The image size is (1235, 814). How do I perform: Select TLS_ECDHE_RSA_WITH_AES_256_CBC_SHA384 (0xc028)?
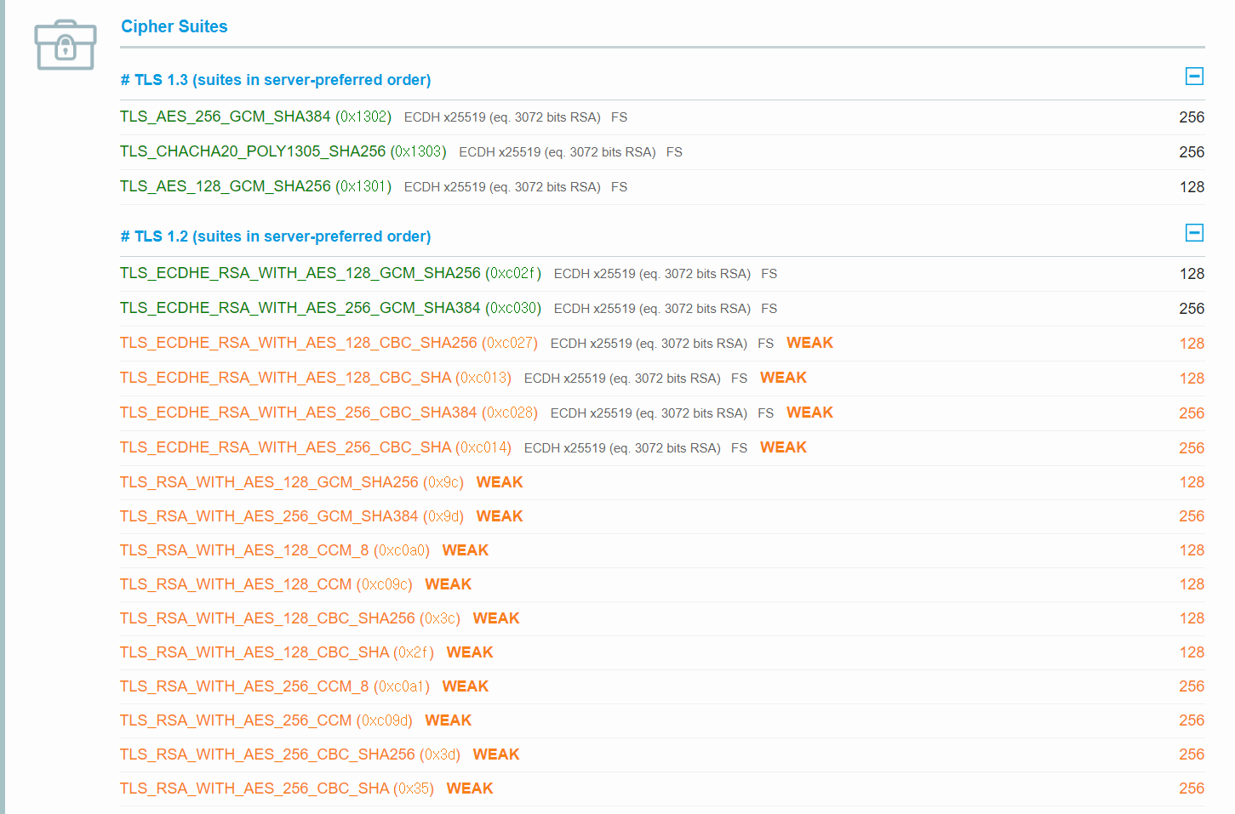click(x=329, y=413)
